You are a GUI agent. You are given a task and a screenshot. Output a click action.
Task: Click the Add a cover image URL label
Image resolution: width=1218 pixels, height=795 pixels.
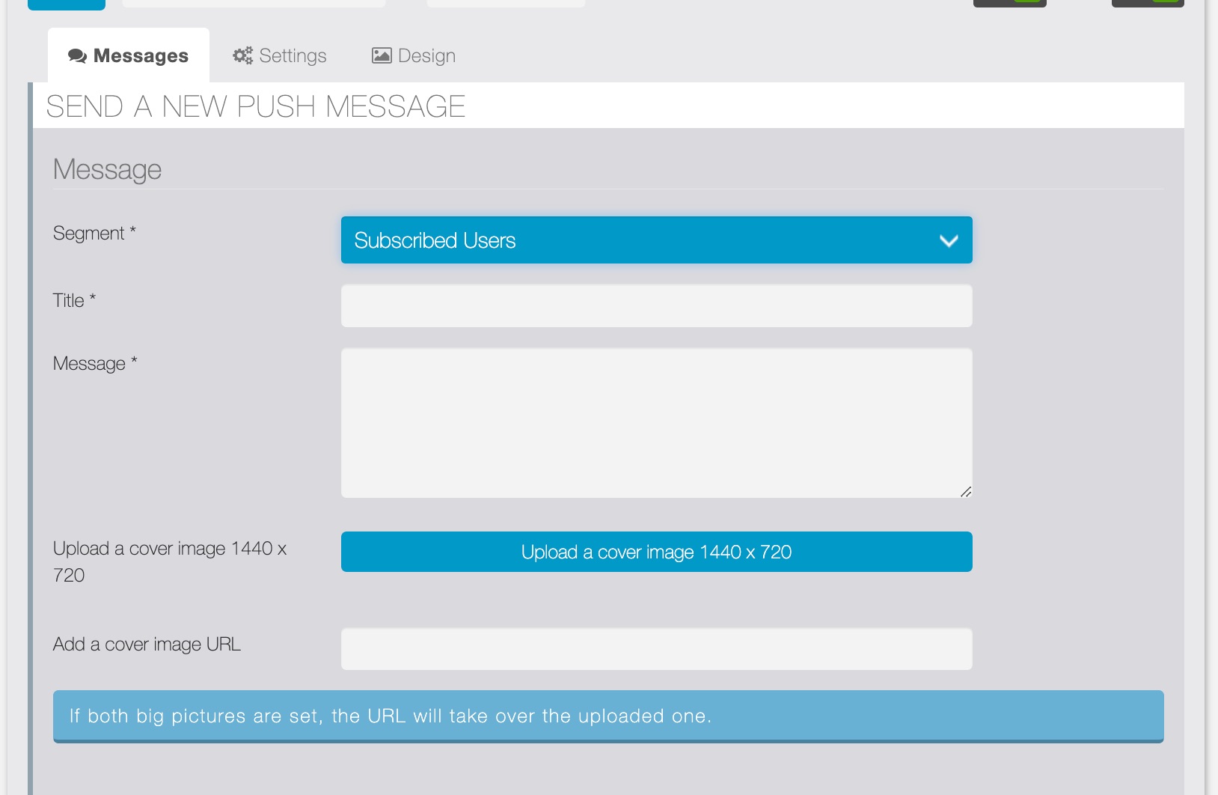[x=147, y=645]
